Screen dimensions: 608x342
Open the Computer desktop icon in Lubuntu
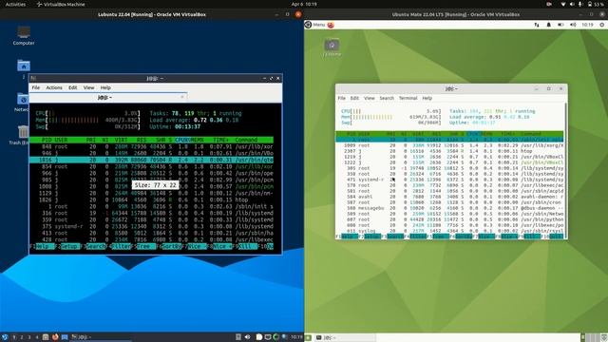pos(24,36)
